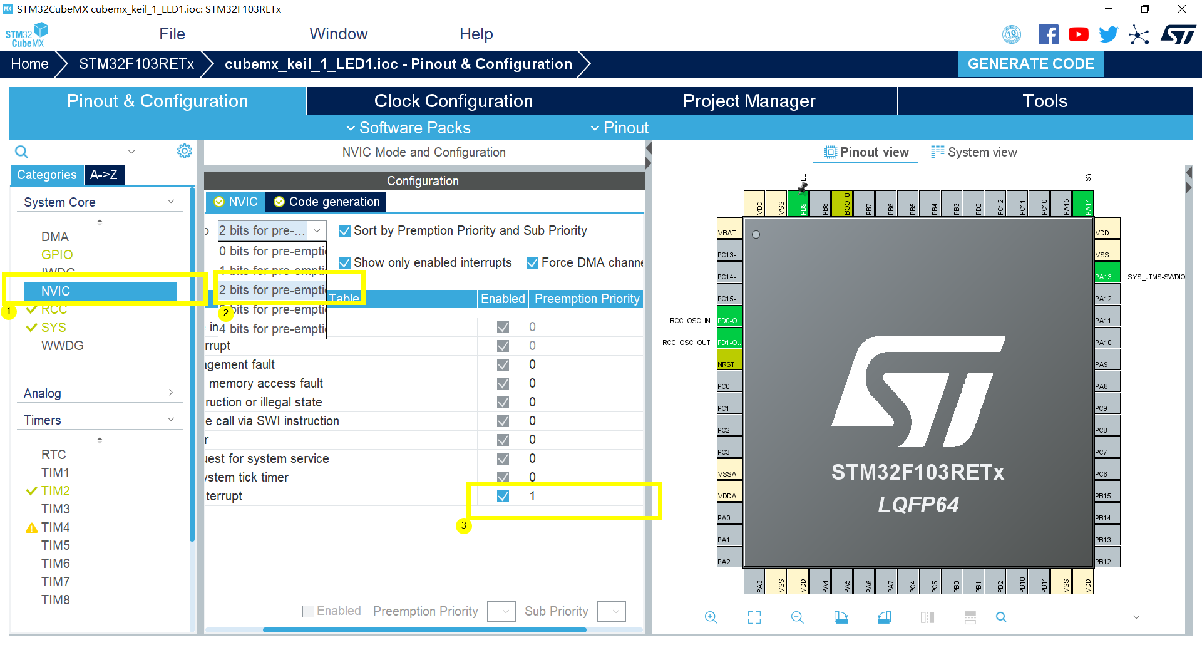This screenshot has height=645, width=1202.
Task: Open the Pinout dropdown menu
Action: click(619, 128)
